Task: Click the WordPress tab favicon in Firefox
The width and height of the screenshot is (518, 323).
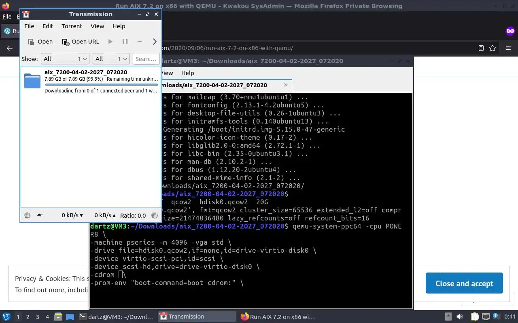Action: [7, 31]
